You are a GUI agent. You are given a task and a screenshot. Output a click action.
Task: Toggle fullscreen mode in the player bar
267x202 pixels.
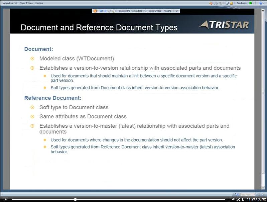(x=238, y=199)
